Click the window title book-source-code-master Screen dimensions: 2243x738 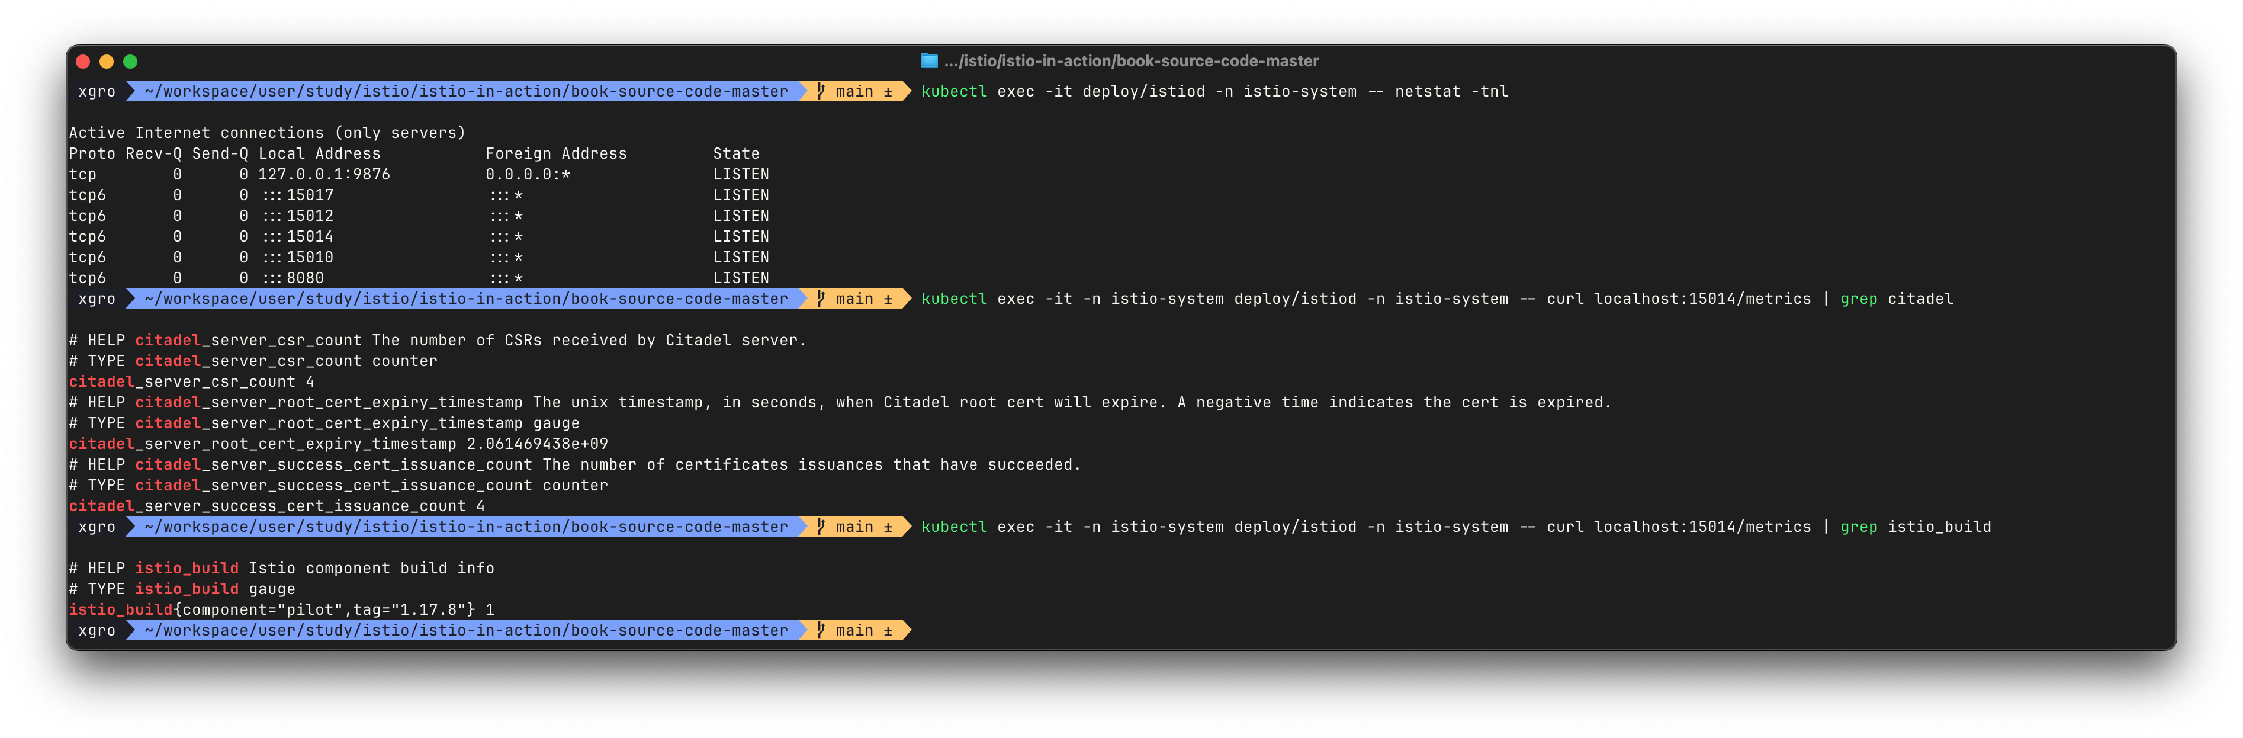[x=1131, y=61]
